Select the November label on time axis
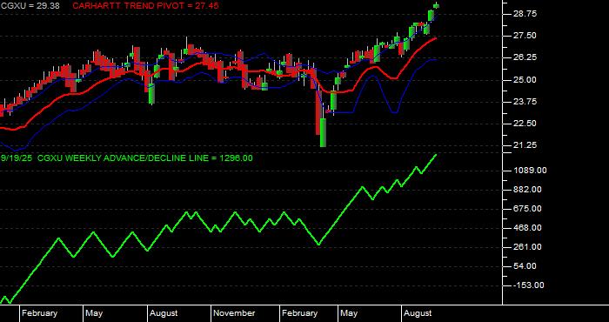The image size is (609, 322). pyautogui.click(x=234, y=313)
